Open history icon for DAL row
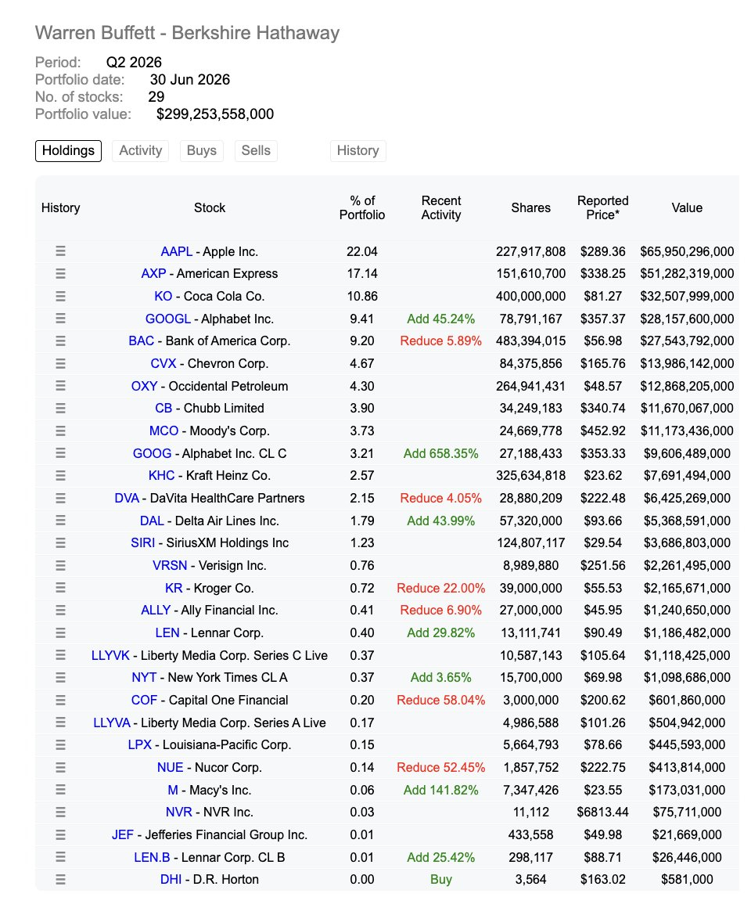 60,521
